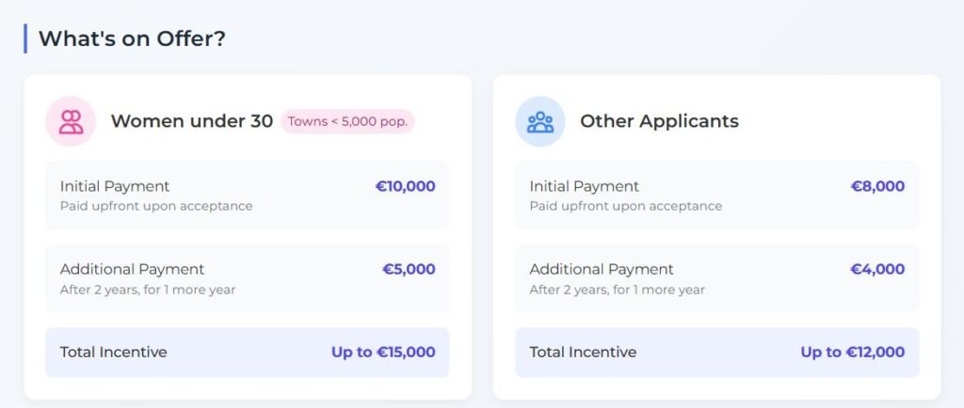Image resolution: width=964 pixels, height=408 pixels.
Task: Click Paid upfront upon acceptance under €10,000
Action: [156, 206]
